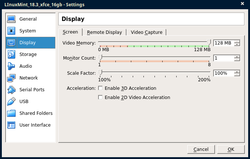Enable 3D Acceleration checkbox

[100, 88]
